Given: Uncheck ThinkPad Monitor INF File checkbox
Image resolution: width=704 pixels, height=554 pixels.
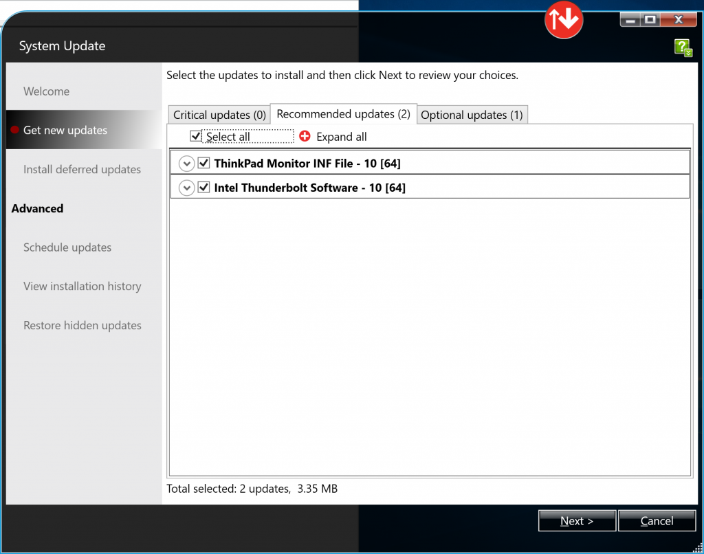Looking at the screenshot, I should coord(203,163).
